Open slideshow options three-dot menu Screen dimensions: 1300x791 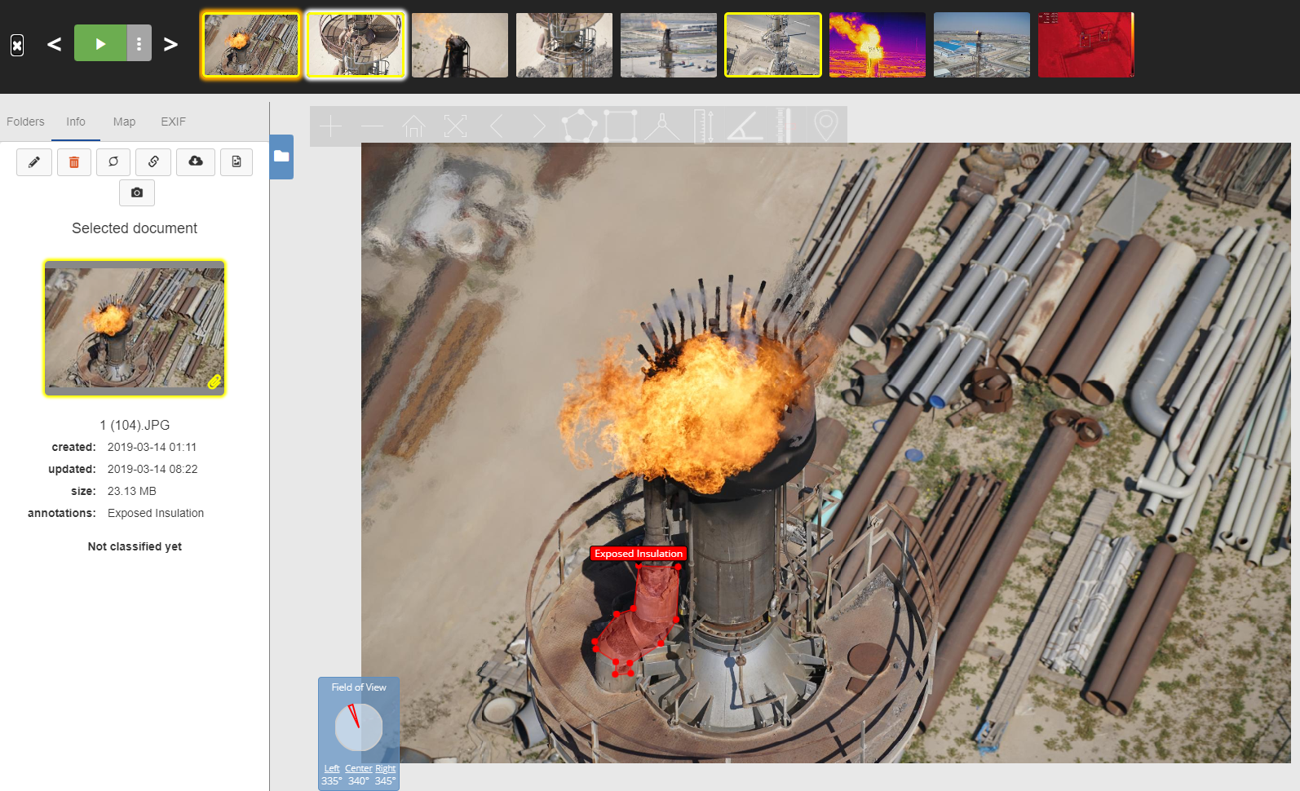139,43
